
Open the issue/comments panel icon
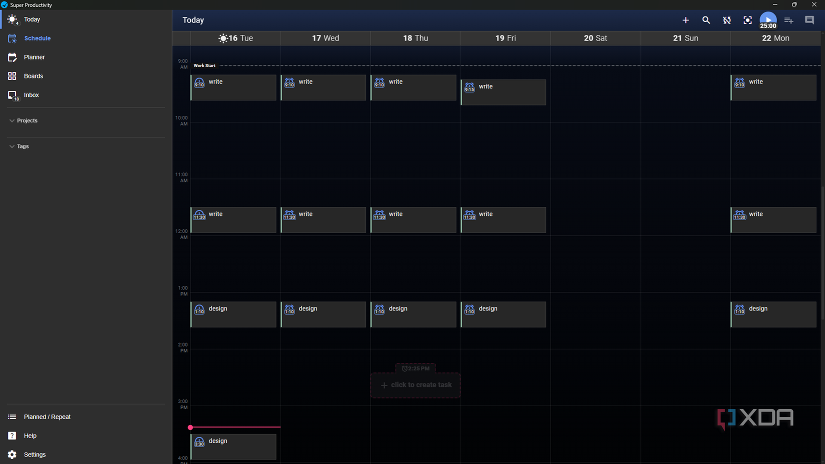(x=809, y=20)
